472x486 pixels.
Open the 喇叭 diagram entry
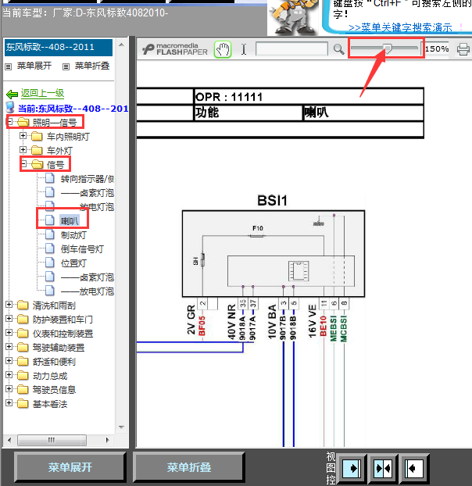(70, 220)
